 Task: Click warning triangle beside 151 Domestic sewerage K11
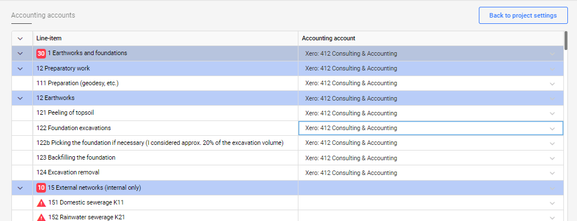41,203
